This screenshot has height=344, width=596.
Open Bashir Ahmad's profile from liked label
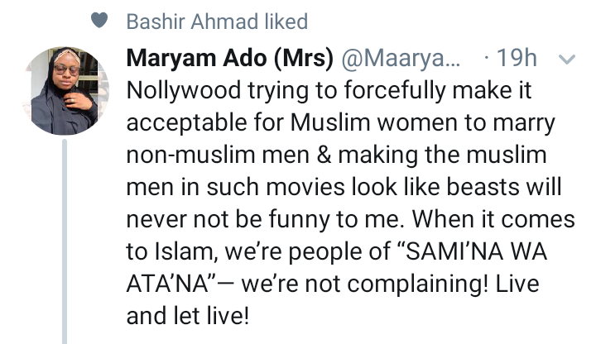tap(187, 21)
